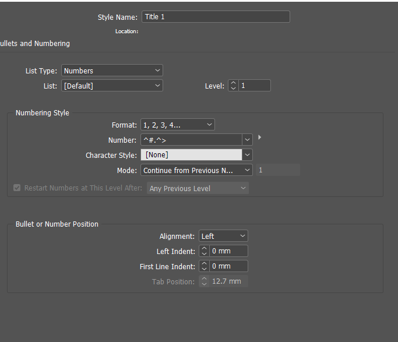This screenshot has height=342, width=398.
Task: Click the Style Name text field
Action: [216, 17]
